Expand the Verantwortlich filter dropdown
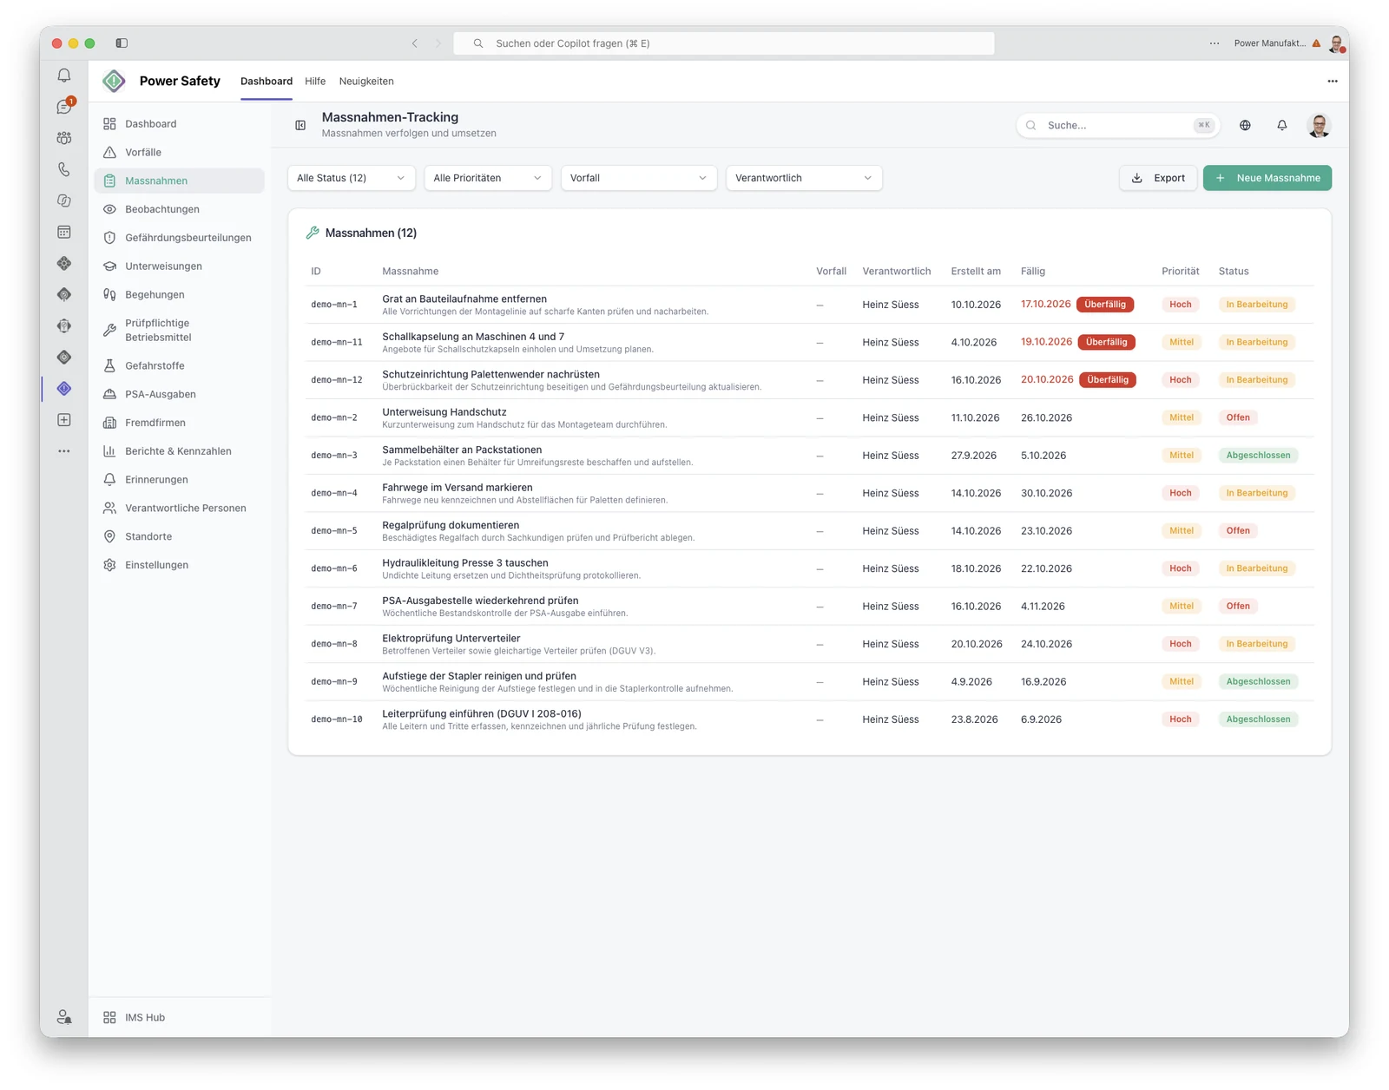 (804, 178)
